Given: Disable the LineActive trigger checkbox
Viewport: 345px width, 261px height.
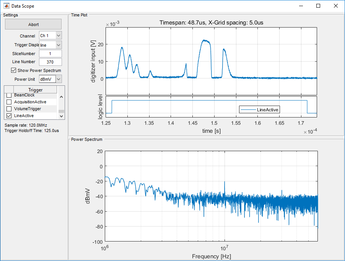Looking at the screenshot, I should [9, 116].
